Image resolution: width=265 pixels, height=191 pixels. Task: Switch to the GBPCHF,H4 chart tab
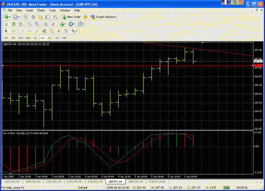(136, 182)
